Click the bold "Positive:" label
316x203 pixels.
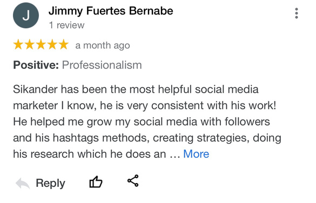pos(36,65)
